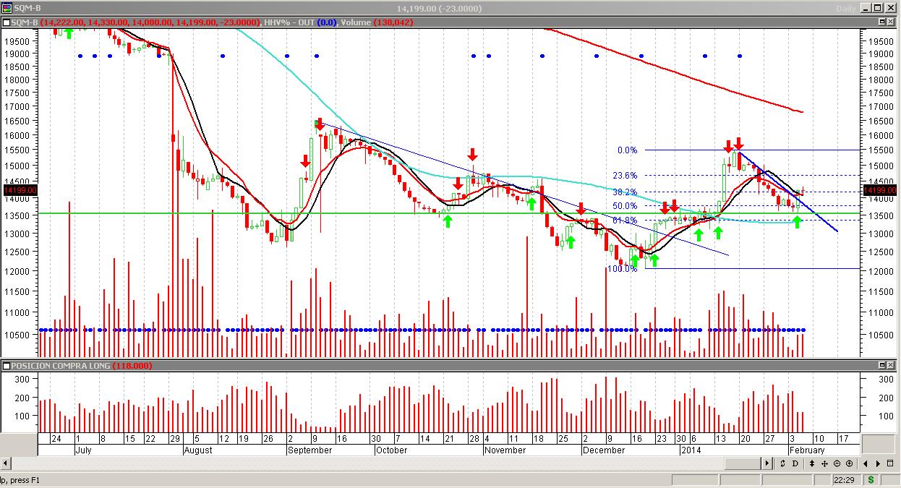Maximize the price chart panel
901x488 pixels.
[x=881, y=22]
